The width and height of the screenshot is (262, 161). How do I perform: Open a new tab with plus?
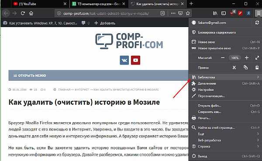click(191, 3)
